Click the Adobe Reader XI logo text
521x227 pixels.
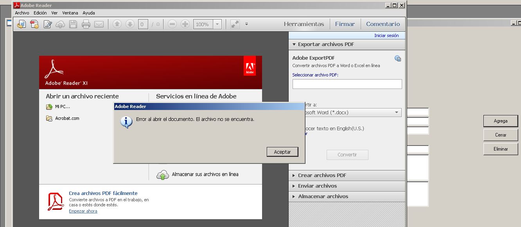tap(66, 83)
